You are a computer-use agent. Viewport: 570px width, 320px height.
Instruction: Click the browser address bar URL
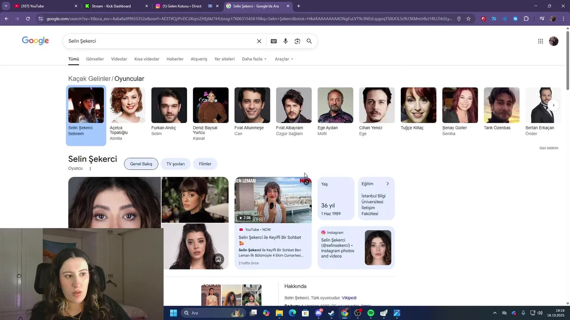pyautogui.click(x=249, y=19)
